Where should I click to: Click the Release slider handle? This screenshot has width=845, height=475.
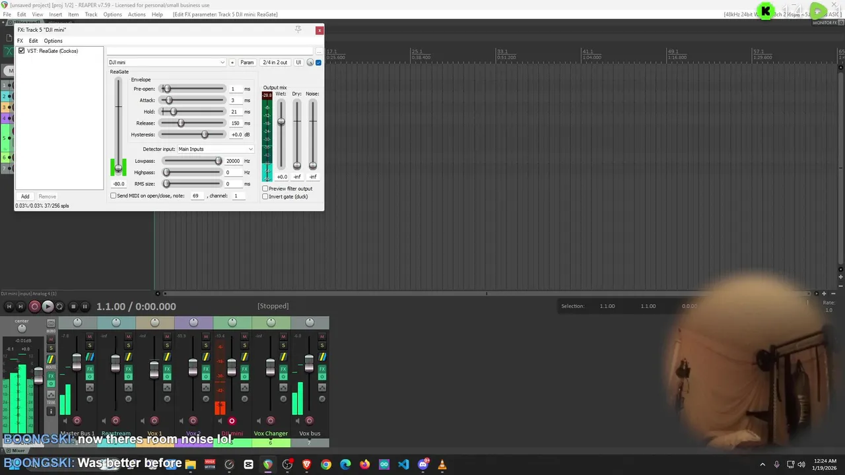pyautogui.click(x=181, y=123)
